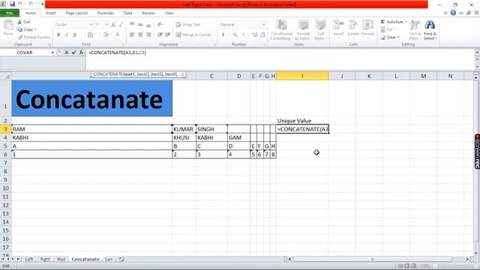Select cell containing KUMAR

[184, 129]
